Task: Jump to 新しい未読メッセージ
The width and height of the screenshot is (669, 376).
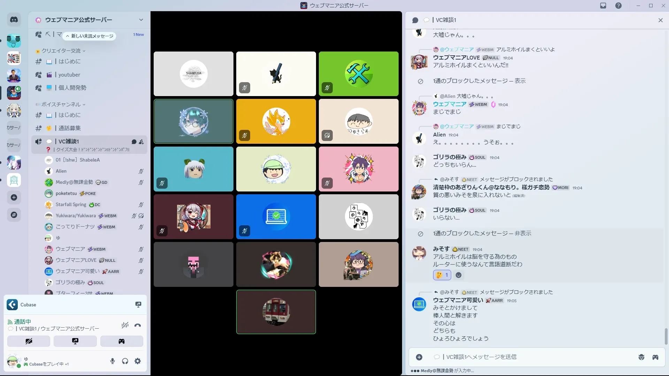Action: 90,36
